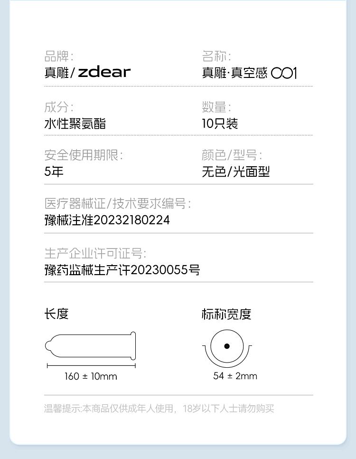Select the 54 ± 2mm width value
Image resolution: width=356 pixels, height=459 pixels.
click(235, 376)
